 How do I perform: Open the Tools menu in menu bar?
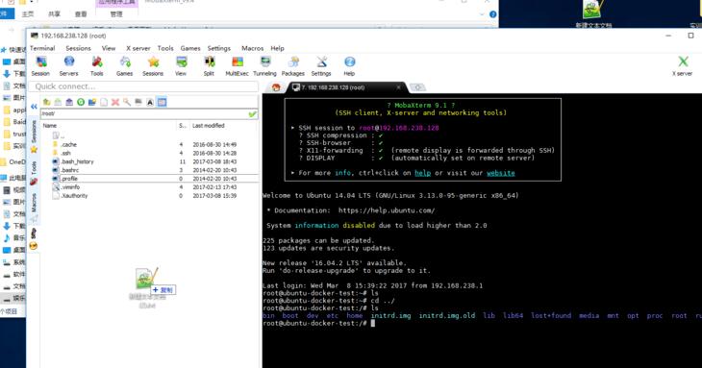click(165, 48)
